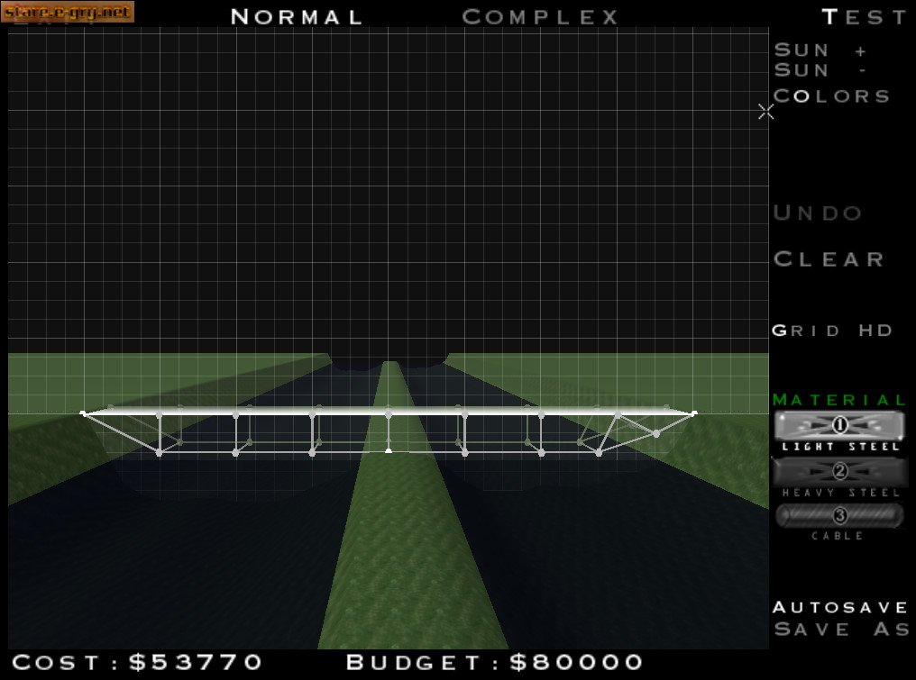This screenshot has height=680, width=916.
Task: Start the bridge Test
Action: pos(865,17)
